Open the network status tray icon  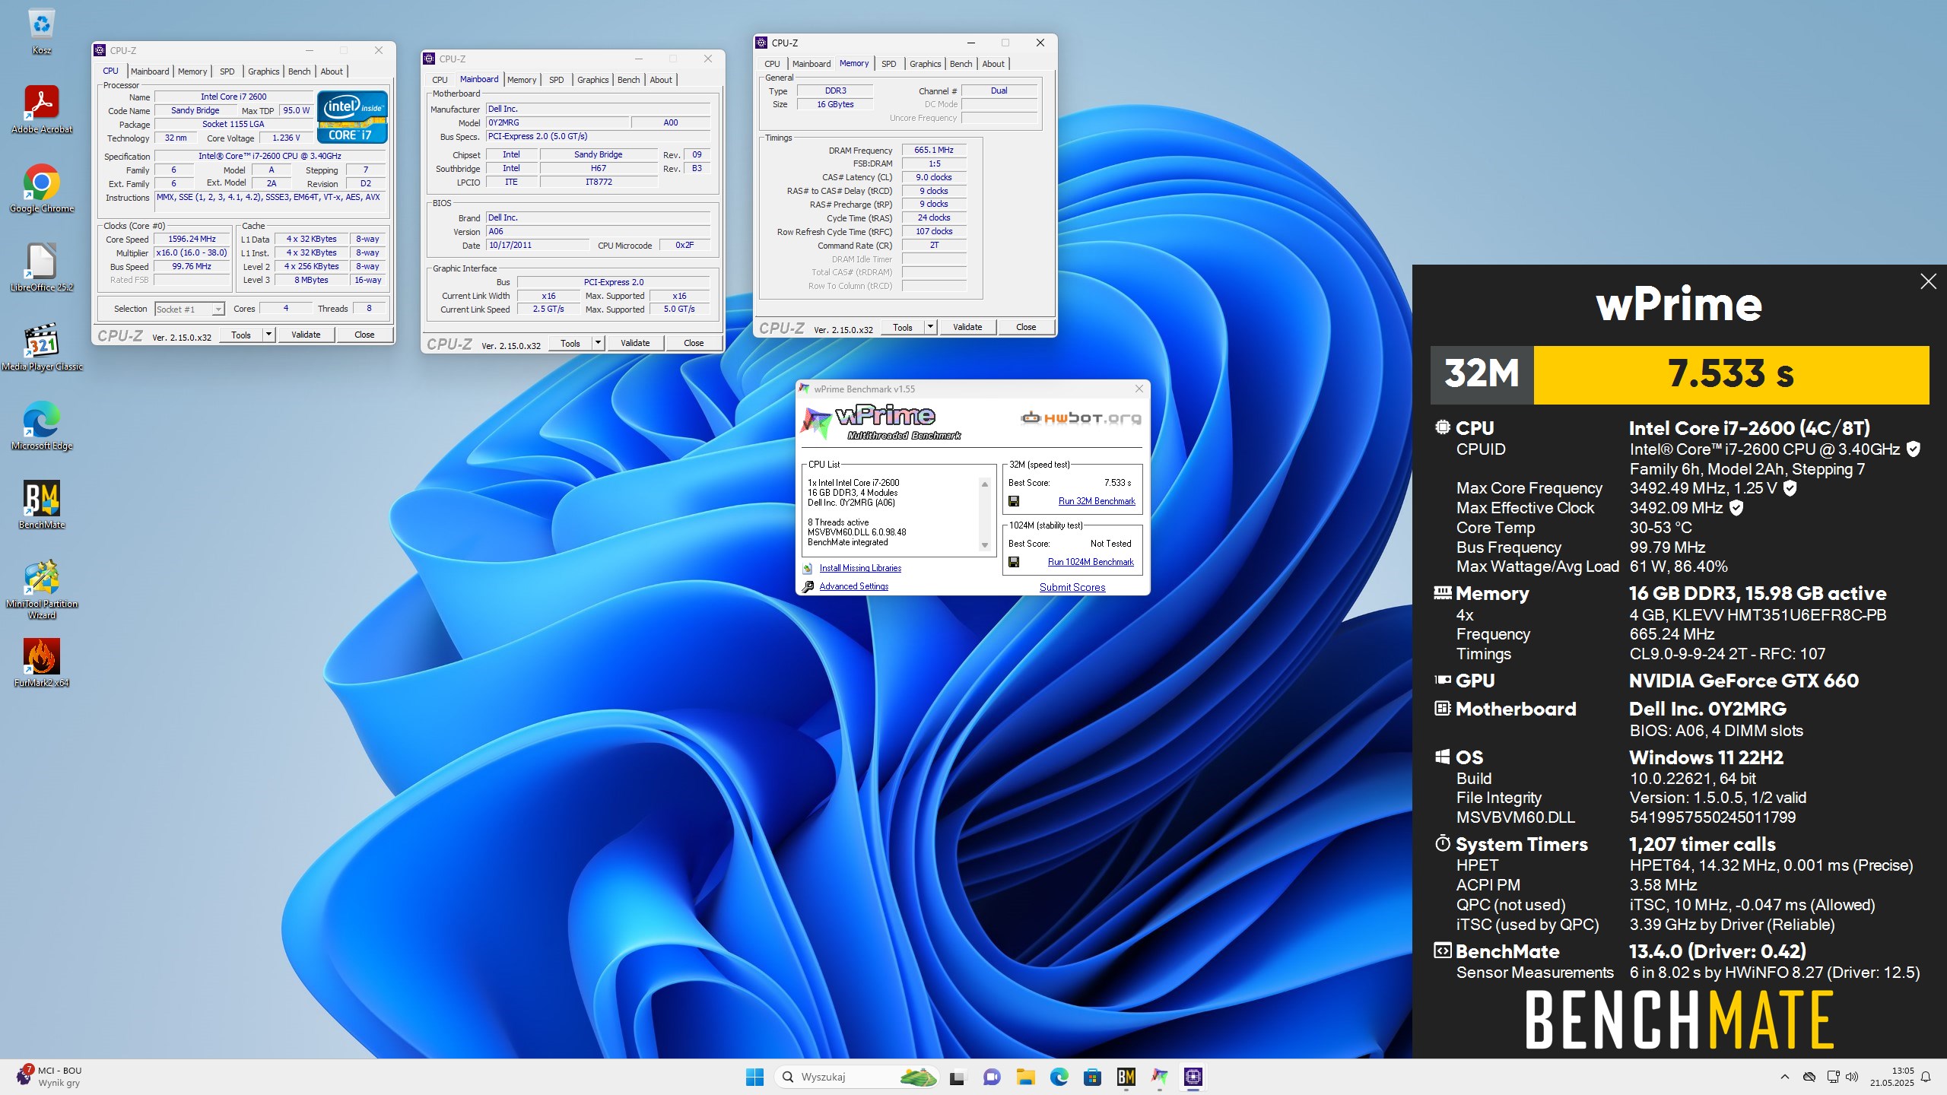[1832, 1077]
